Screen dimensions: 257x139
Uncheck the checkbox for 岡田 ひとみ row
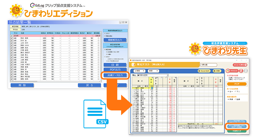click(x=12, y=45)
